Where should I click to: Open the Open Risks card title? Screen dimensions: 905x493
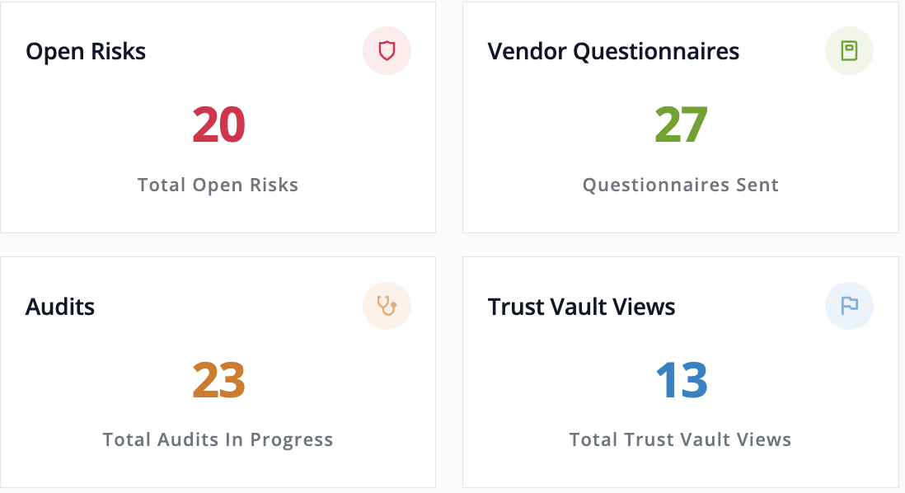(x=86, y=51)
